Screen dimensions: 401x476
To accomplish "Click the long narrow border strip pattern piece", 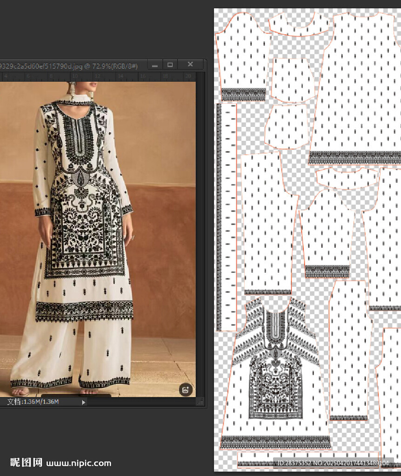I will pos(227,217).
